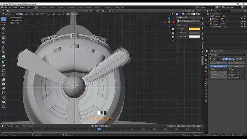Select the Bevel tool

coord(3,66)
